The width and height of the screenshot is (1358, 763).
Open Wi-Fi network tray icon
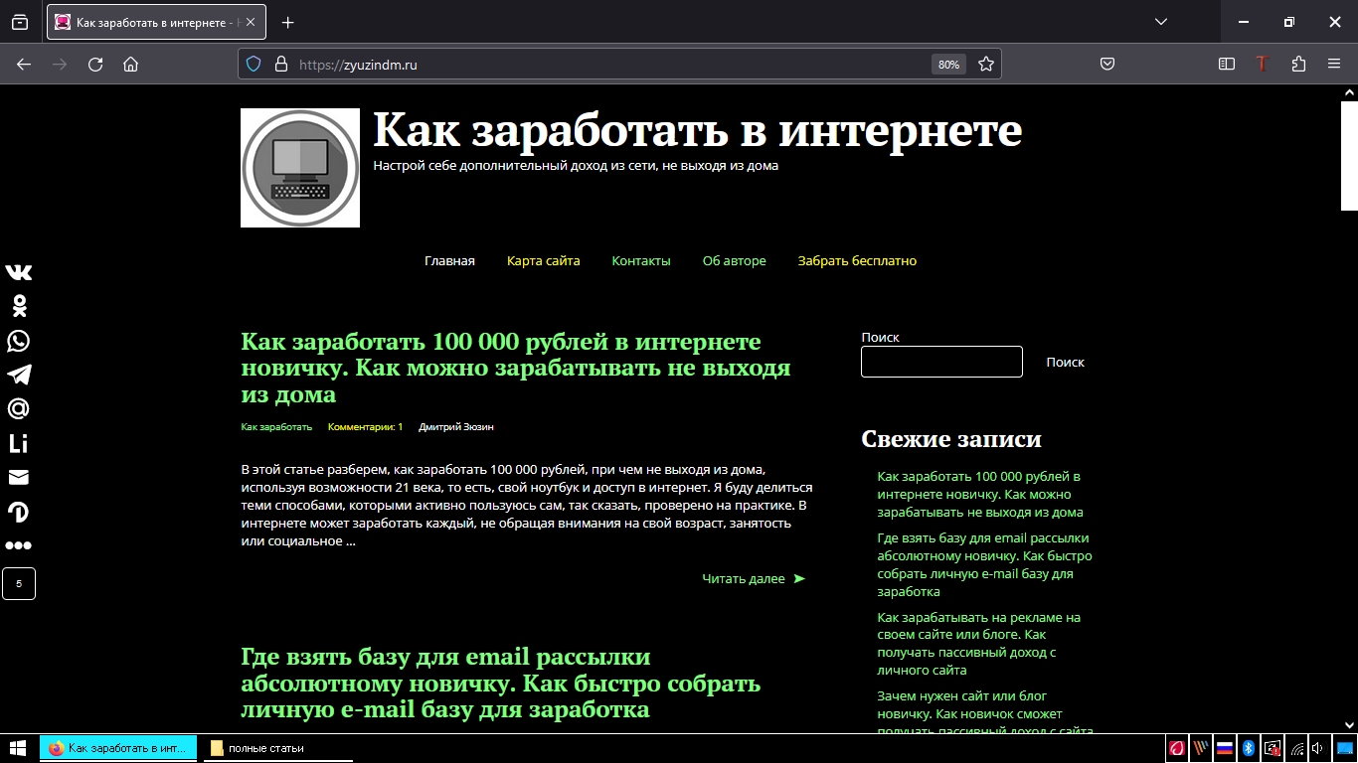(1297, 748)
